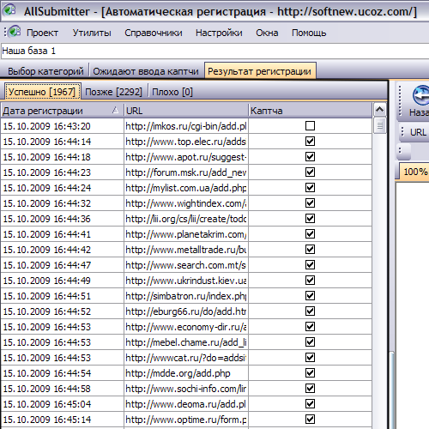Select the http://www.top.elec.ru URL cell
Image resolution: width=429 pixels, height=429 pixels.
(186, 142)
